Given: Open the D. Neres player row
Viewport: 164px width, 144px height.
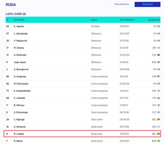Looking at the screenshot, I should tap(83, 141).
